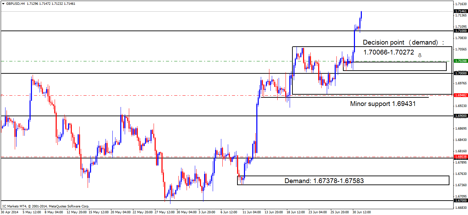Viewport: 468px width, 215px height.
Task: Select the 'Minor support 1.69431' label
Action: 383,103
